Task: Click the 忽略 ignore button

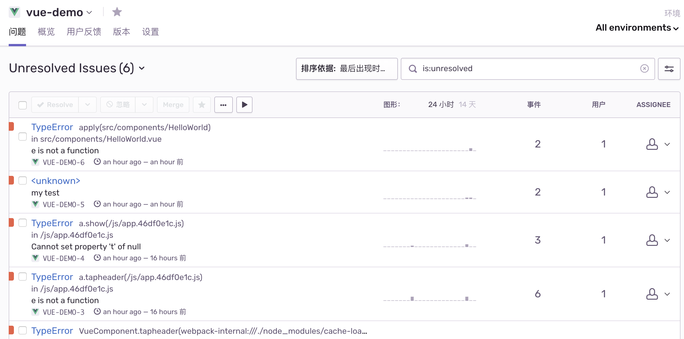Action: point(118,105)
